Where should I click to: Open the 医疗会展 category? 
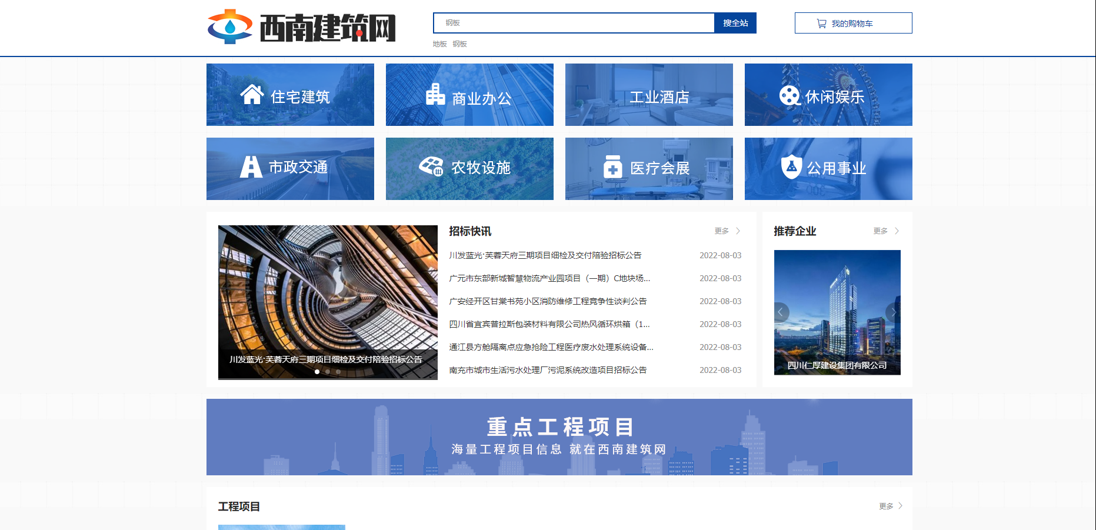pyautogui.click(x=649, y=169)
